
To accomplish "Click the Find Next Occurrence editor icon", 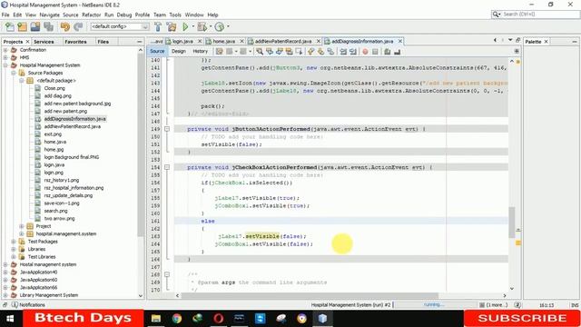I will (x=279, y=52).
